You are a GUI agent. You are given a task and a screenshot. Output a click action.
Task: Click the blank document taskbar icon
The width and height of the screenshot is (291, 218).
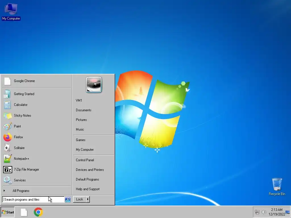(x=24, y=212)
